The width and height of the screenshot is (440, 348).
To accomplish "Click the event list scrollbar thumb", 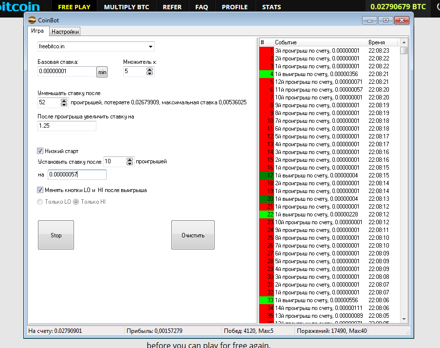I will click(x=404, y=51).
